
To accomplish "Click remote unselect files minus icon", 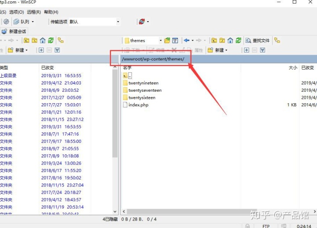I will coord(254,50).
